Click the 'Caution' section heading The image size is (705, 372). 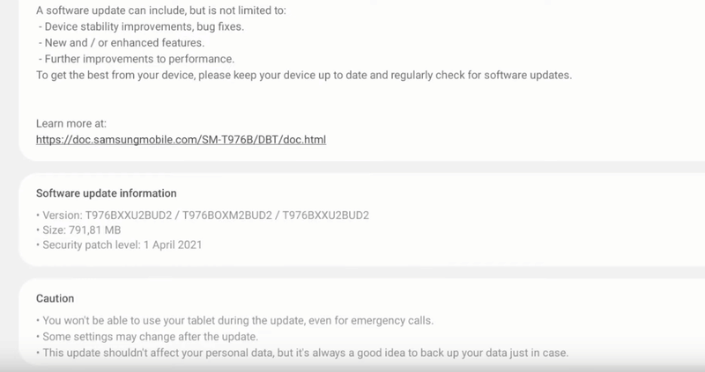pyautogui.click(x=55, y=299)
